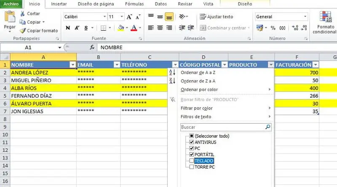Check the TECLADO filter checkbox
337x187 pixels.
(x=192, y=161)
